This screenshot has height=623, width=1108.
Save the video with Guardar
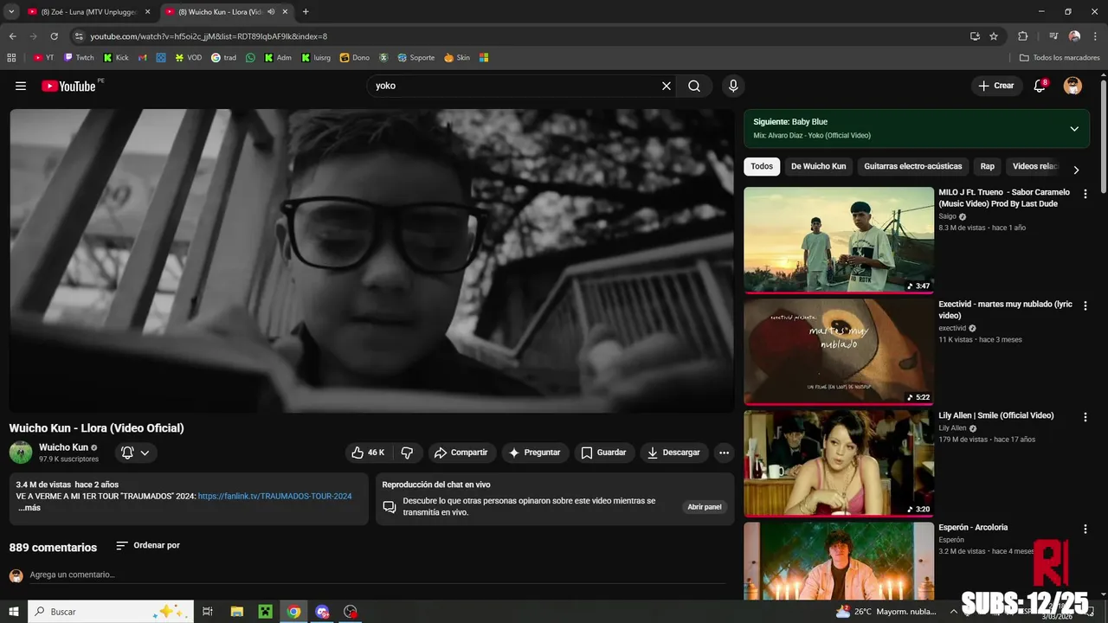(603, 453)
